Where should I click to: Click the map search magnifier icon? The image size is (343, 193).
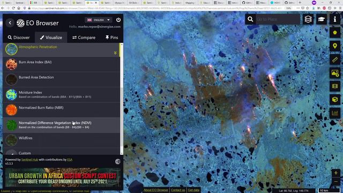pos(250,19)
